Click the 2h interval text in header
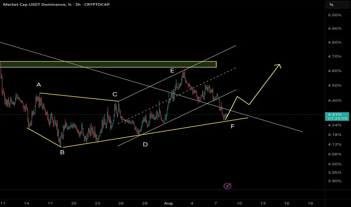This screenshot has width=351, height=207. click(78, 5)
